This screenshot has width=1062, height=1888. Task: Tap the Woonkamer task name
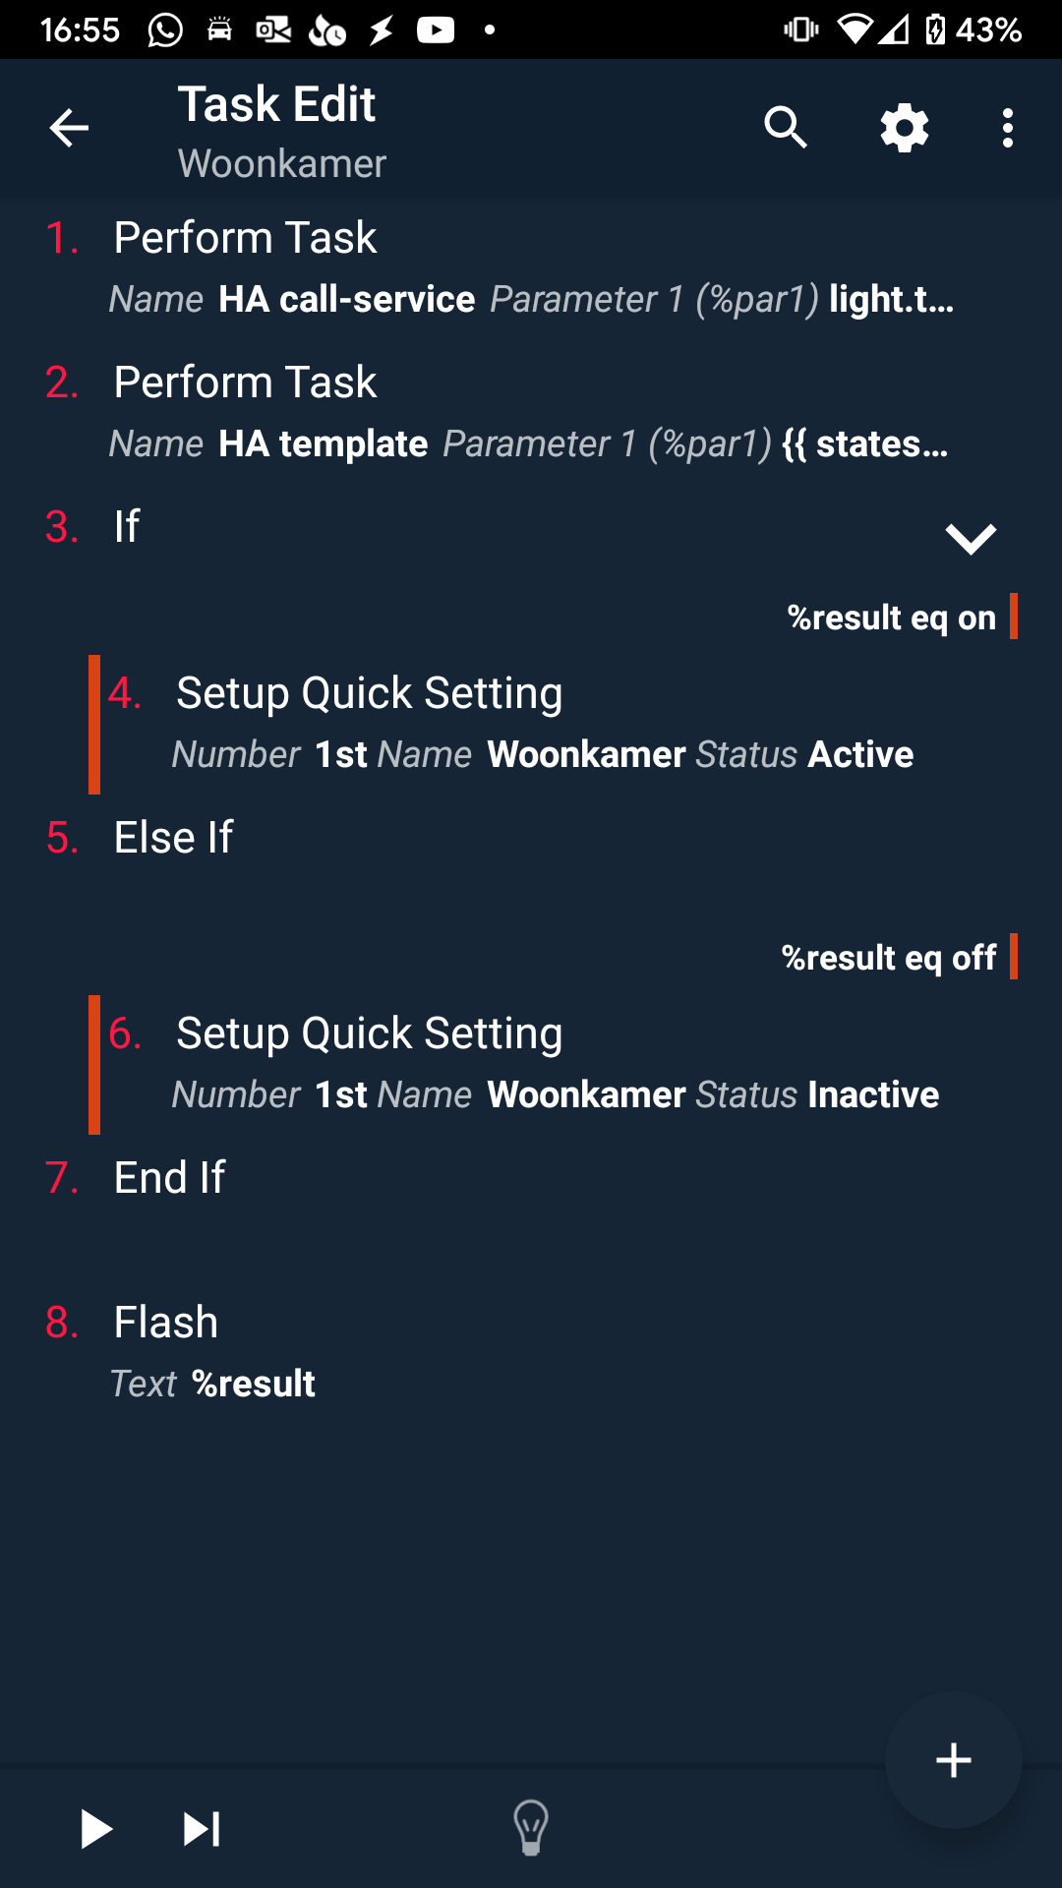coord(281,163)
